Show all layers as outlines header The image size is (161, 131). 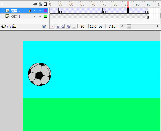tap(45, 4)
